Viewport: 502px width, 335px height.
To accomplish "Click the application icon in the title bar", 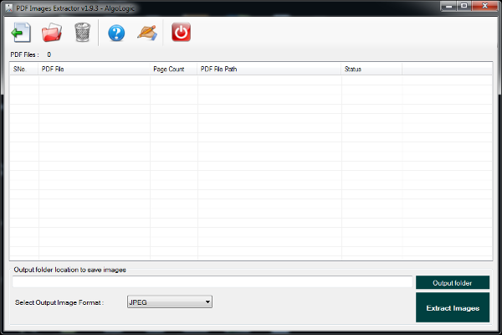I will click(x=9, y=8).
